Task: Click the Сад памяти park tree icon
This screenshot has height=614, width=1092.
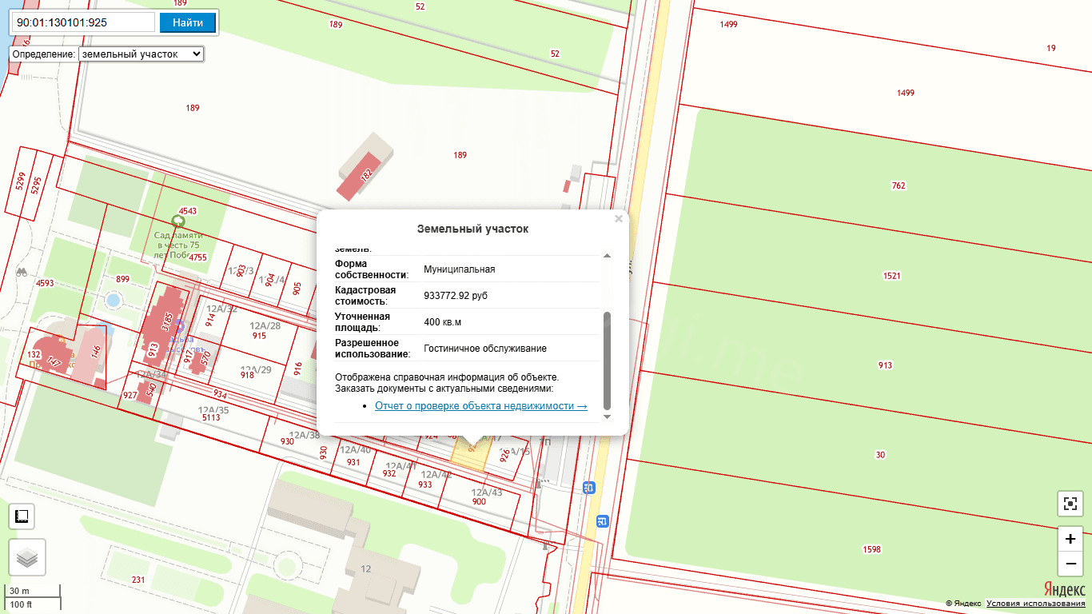Action: pyautogui.click(x=178, y=221)
